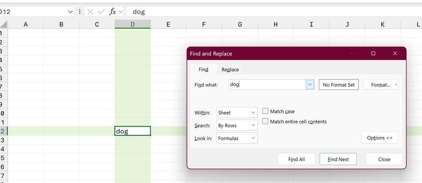Maximize the Find and Replace dialog

tap(373, 54)
